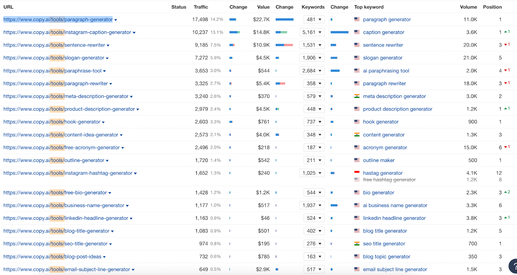Screen dimensions: 517x275
Task: Open the paragraph-rewriter URL link
Action: tap(56, 84)
